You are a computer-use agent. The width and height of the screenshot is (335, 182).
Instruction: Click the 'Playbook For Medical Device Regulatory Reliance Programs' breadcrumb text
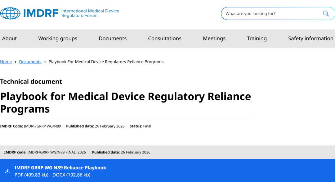pos(106,62)
